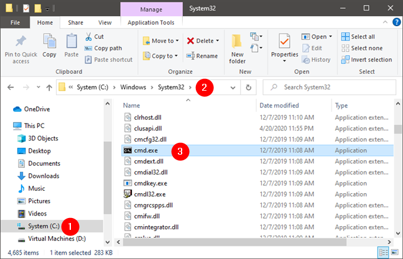This screenshot has height=259, width=403.
Task: Click System (C:) in the address breadcrumb
Action: [93, 88]
